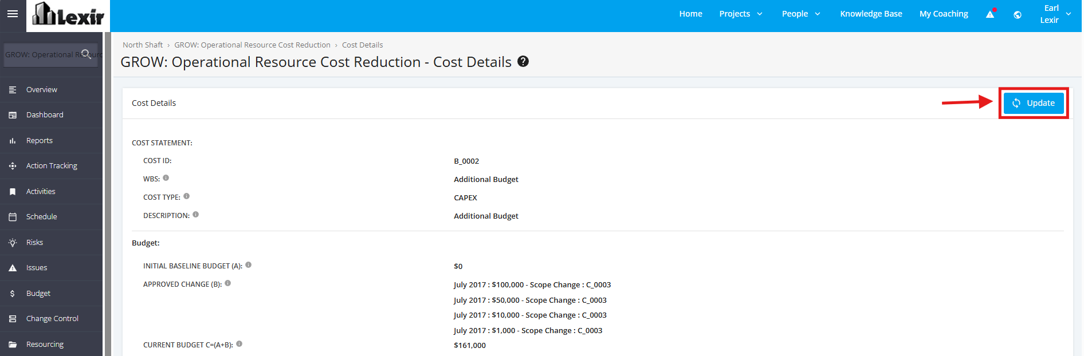Screen dimensions: 1084x356
Task: Click the Cost Details panel heading
Action: click(x=154, y=103)
